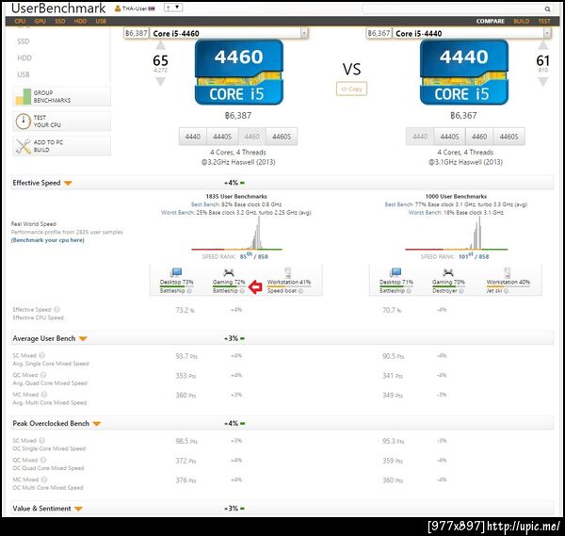Click the 73.2 % effective speed value
This screenshot has width=565, height=536.
pos(185,310)
